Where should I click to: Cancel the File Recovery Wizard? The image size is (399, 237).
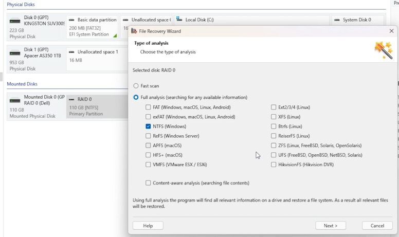[x=377, y=226]
